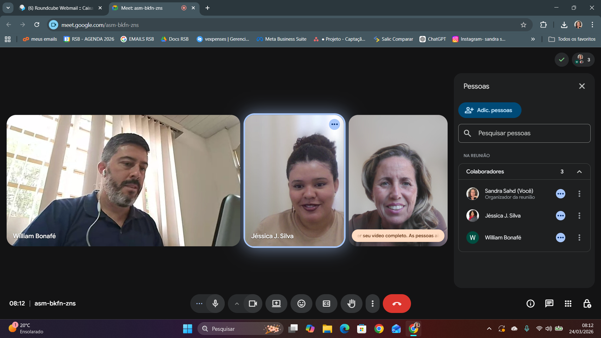Toggle closed captions

[x=326, y=304]
